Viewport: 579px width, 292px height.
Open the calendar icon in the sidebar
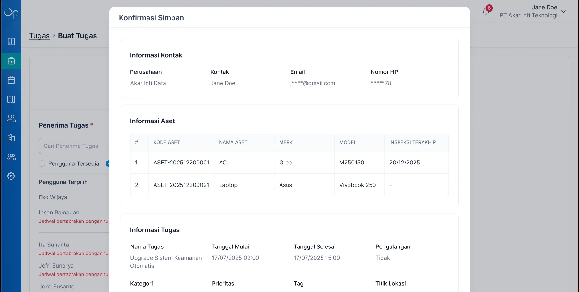coord(11,80)
